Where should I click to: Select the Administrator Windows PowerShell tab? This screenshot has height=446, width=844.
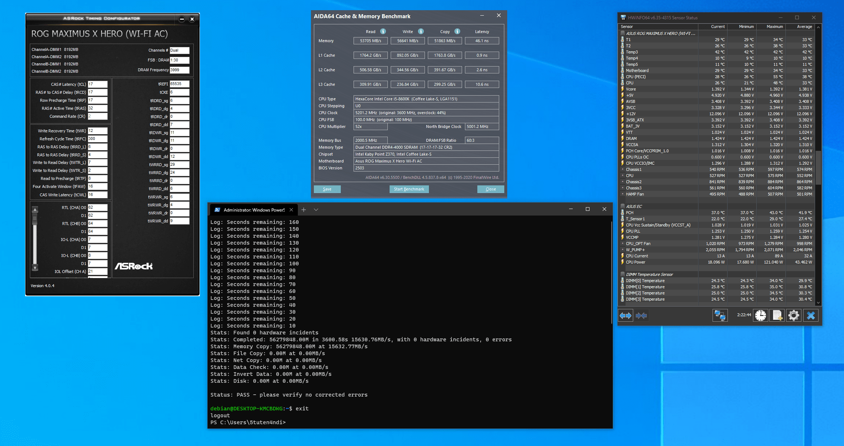(254, 210)
